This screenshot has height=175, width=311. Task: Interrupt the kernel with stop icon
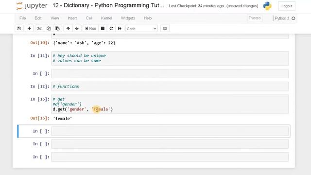(103, 29)
